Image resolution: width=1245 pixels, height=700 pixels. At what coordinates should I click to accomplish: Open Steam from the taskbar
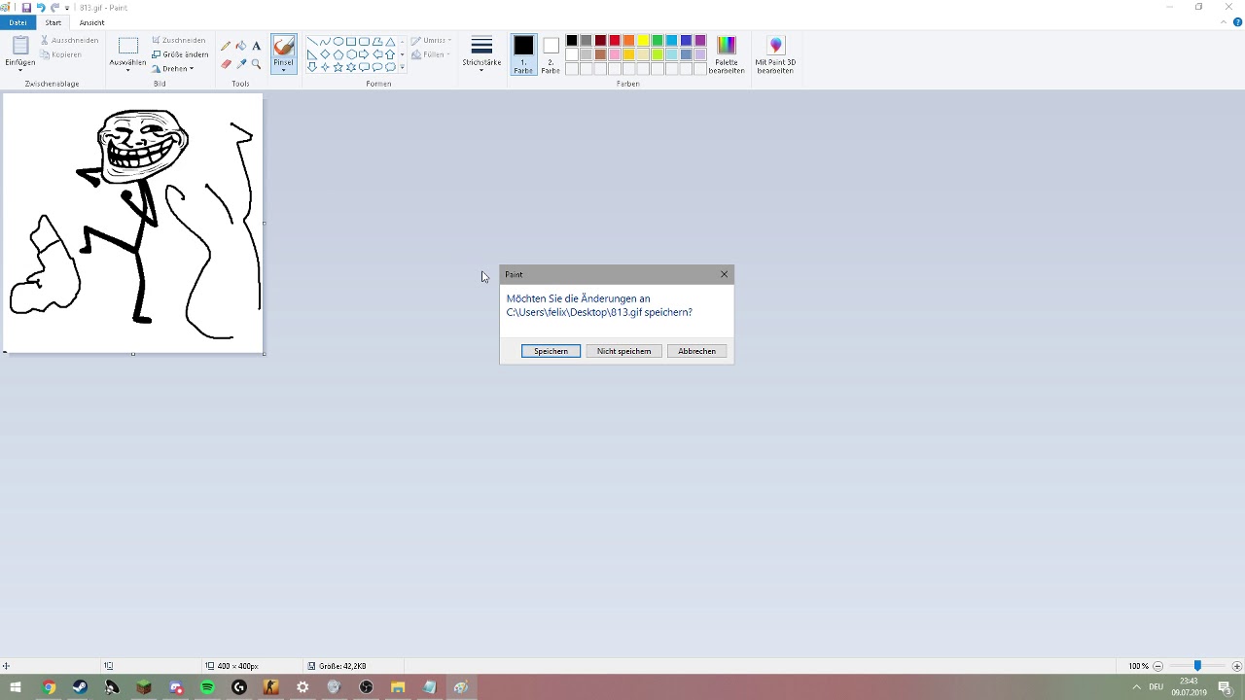80,687
